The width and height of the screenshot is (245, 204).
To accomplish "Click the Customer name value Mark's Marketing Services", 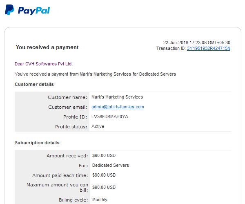I will pos(117,97).
